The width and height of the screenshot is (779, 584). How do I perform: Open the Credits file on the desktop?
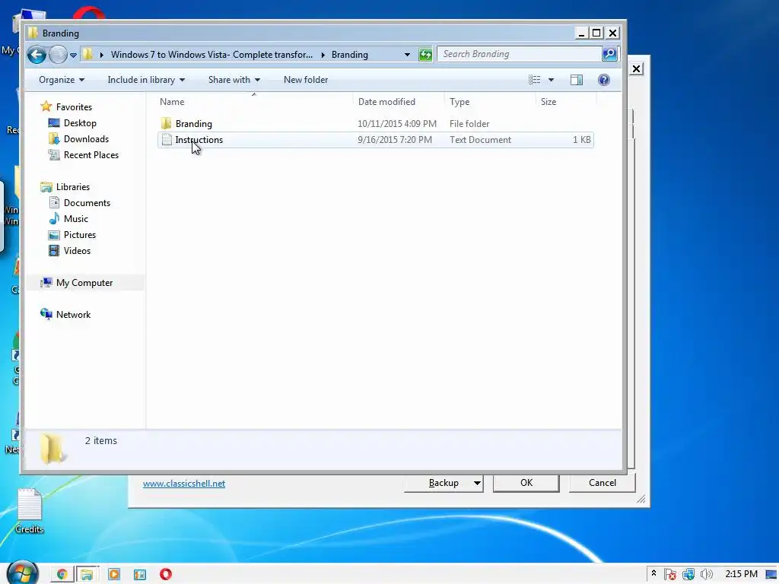[30, 510]
